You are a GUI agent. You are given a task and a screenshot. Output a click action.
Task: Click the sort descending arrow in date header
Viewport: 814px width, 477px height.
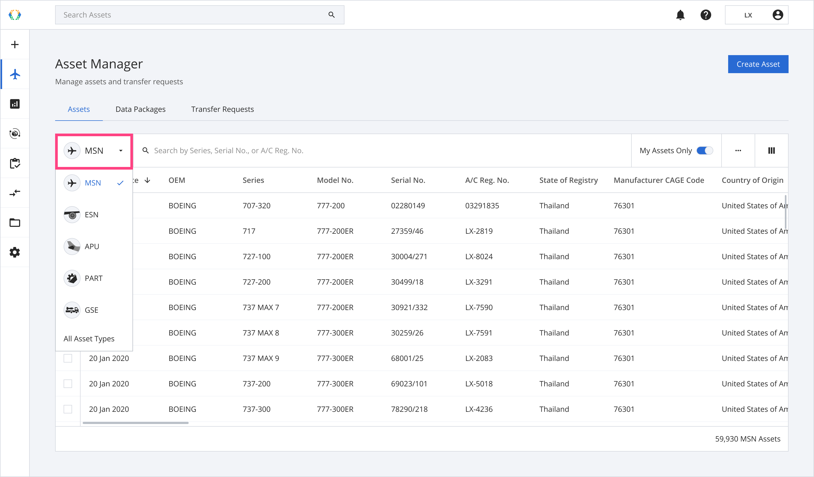point(147,180)
